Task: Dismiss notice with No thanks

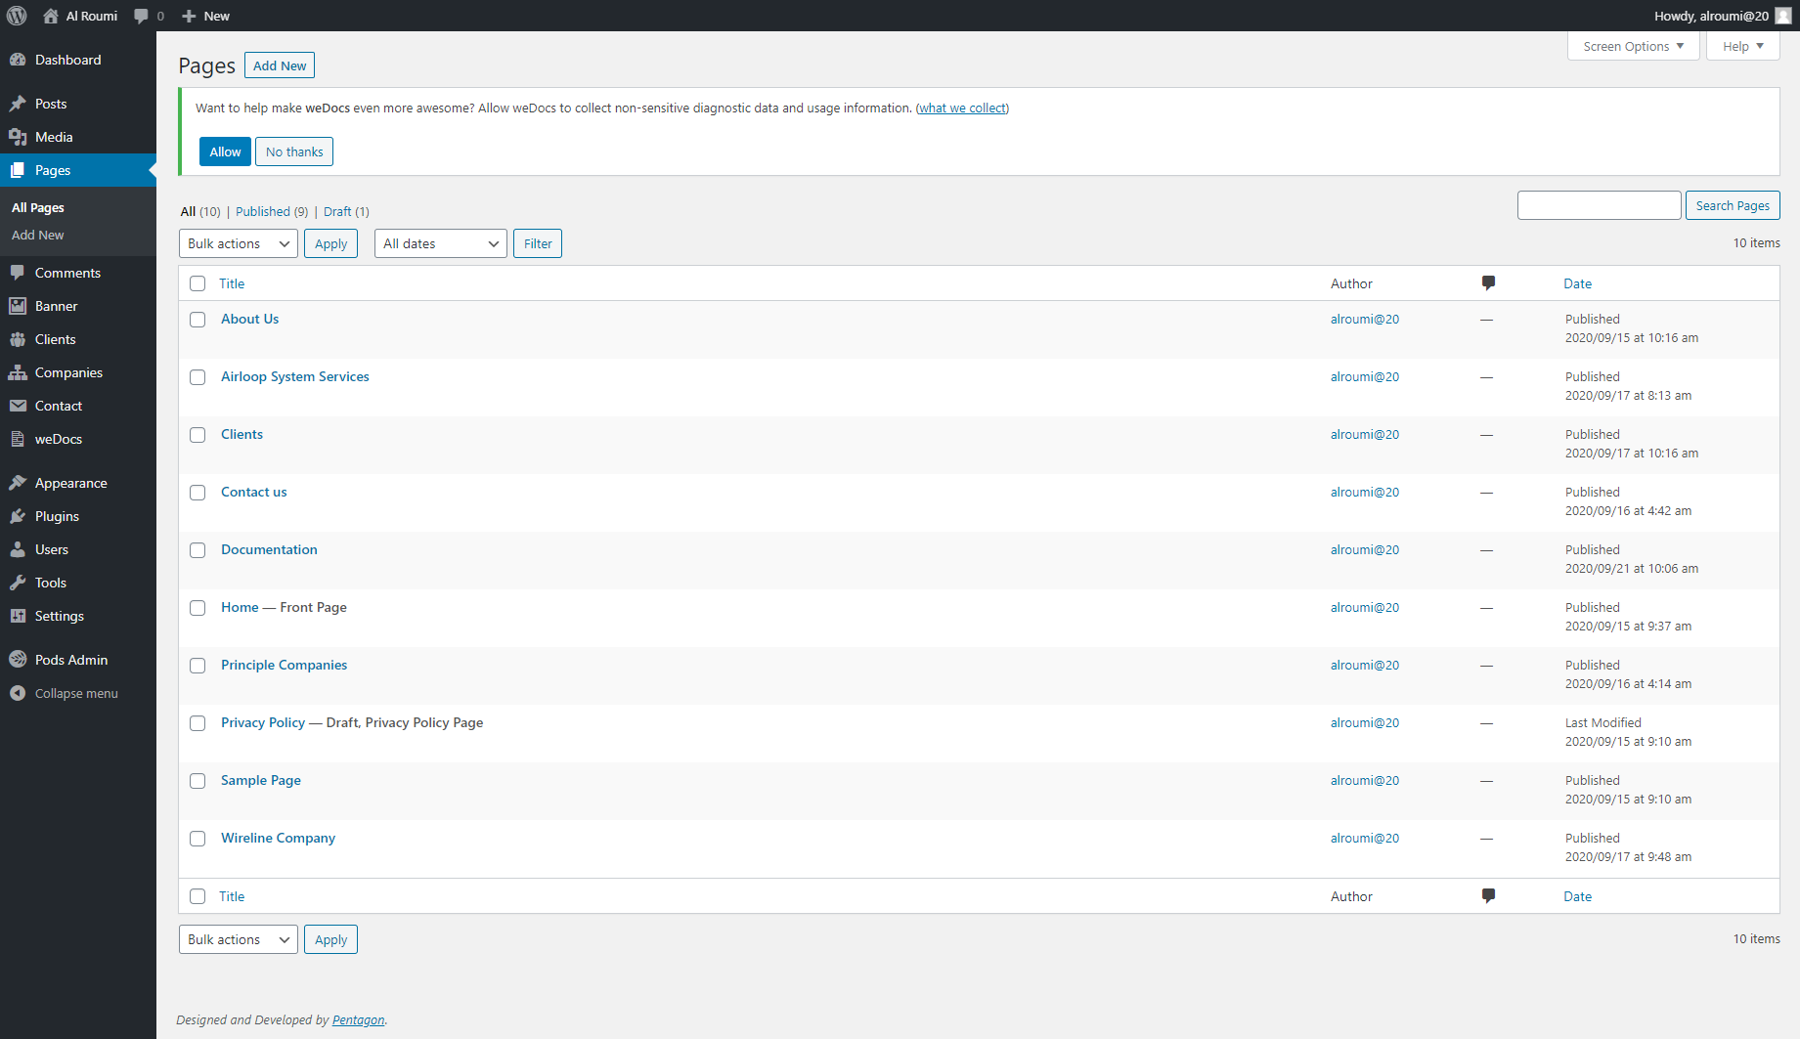Action: pos(294,152)
